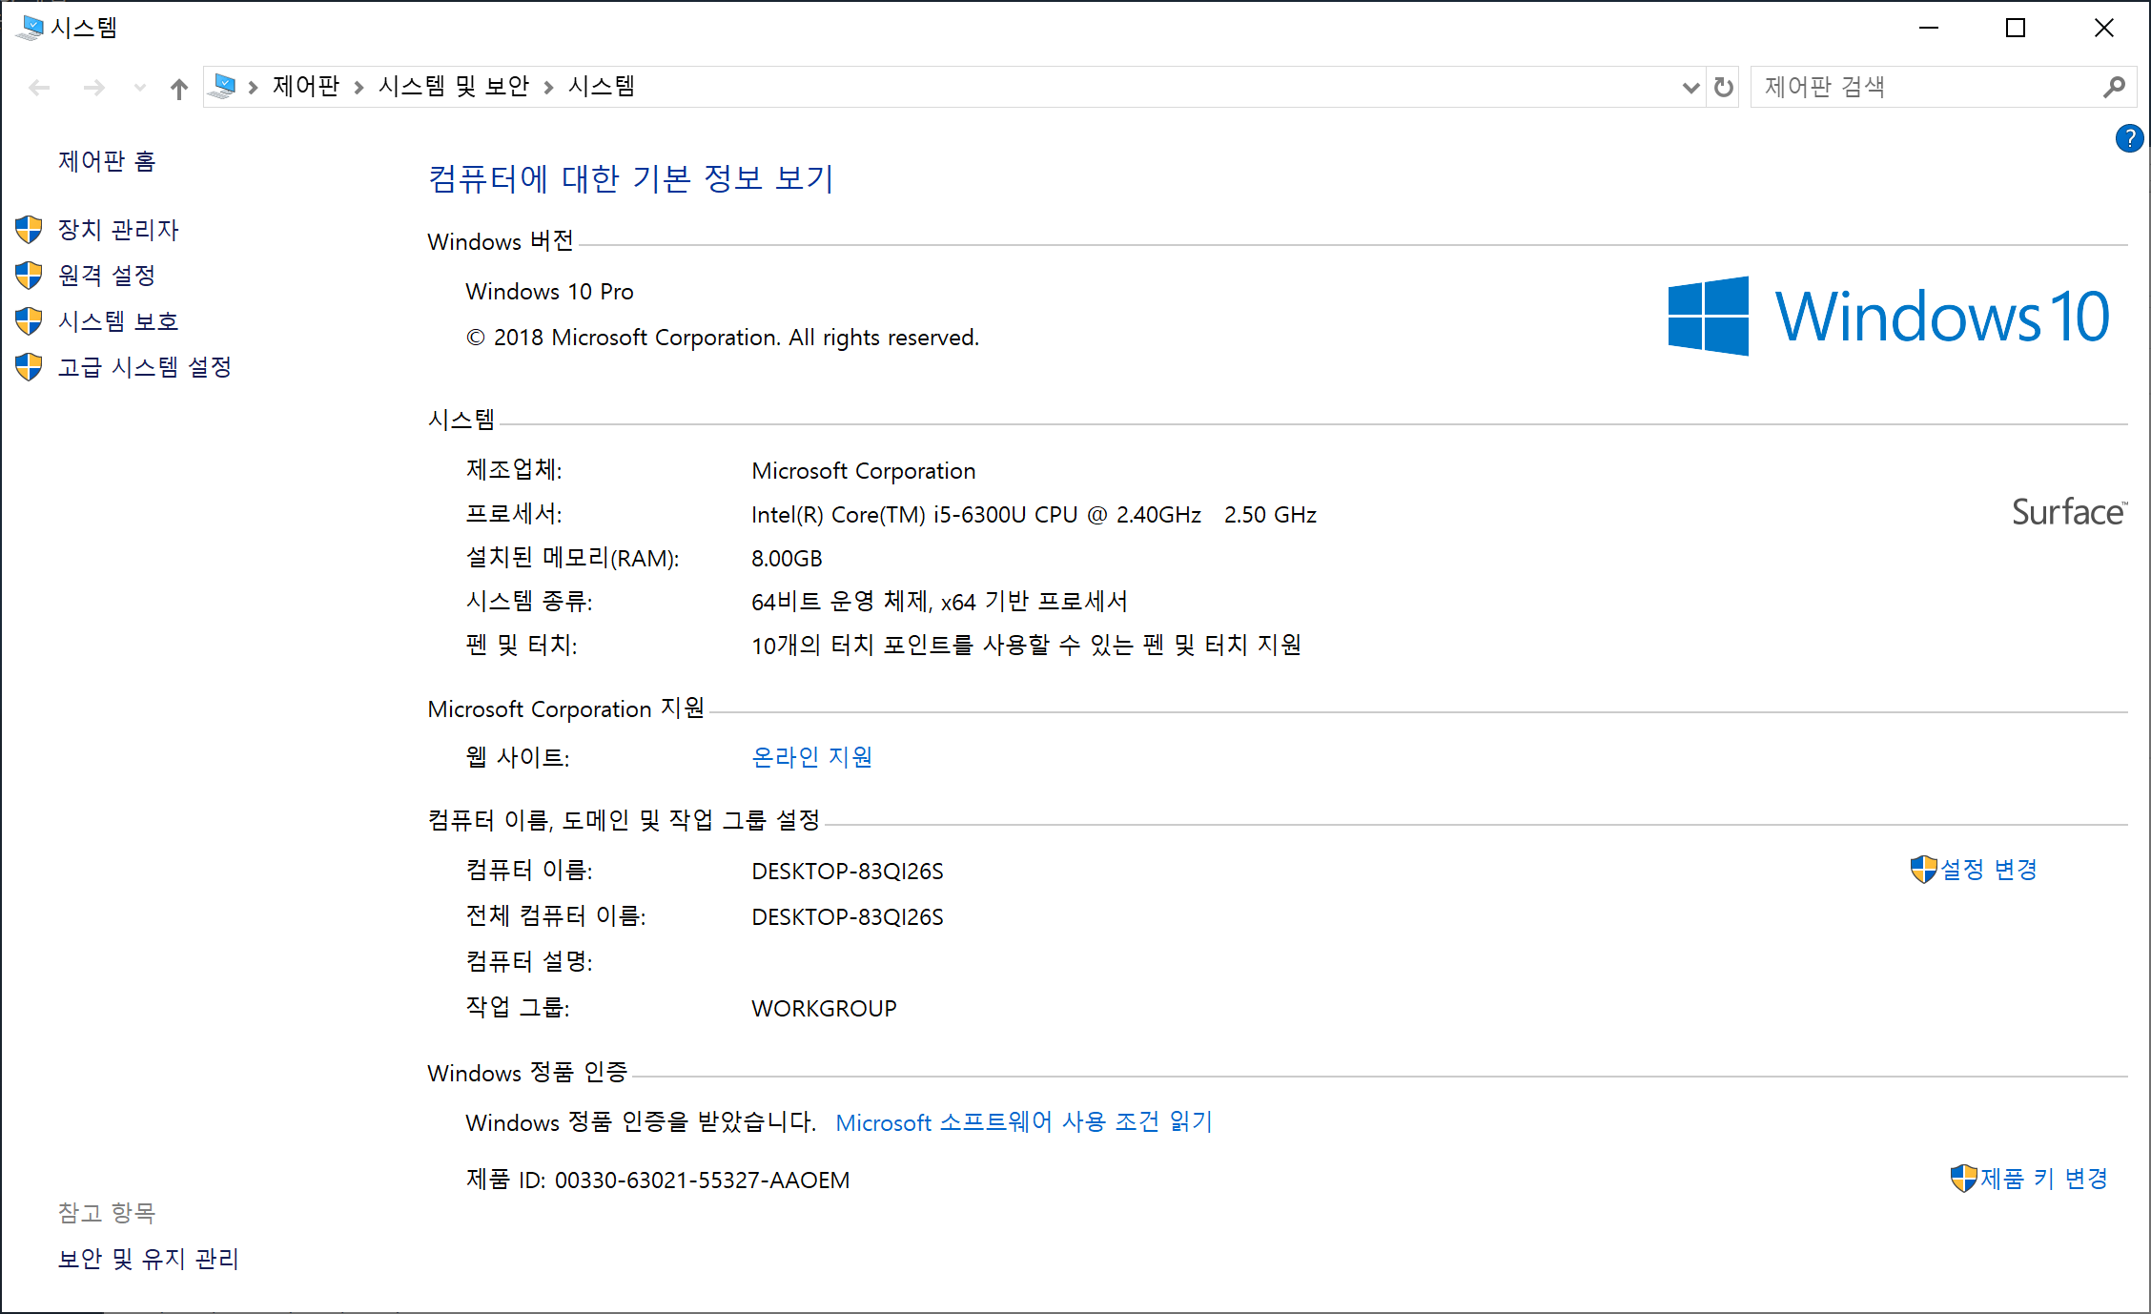Image resolution: width=2151 pixels, height=1314 pixels.
Task: Open the recent locations dropdown arrow
Action: (x=140, y=88)
